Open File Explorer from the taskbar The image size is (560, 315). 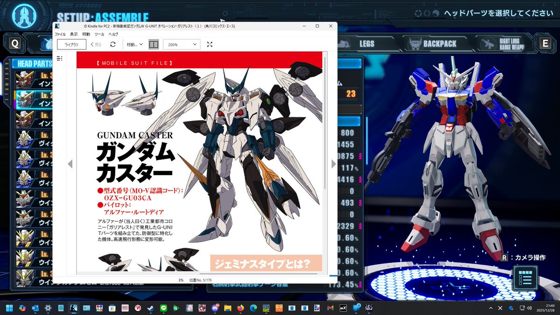click(x=228, y=308)
